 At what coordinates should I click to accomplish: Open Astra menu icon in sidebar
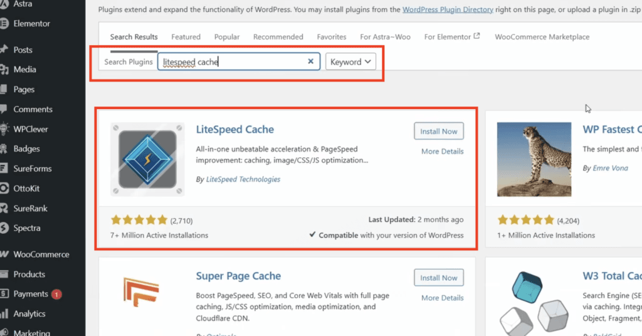(4, 4)
